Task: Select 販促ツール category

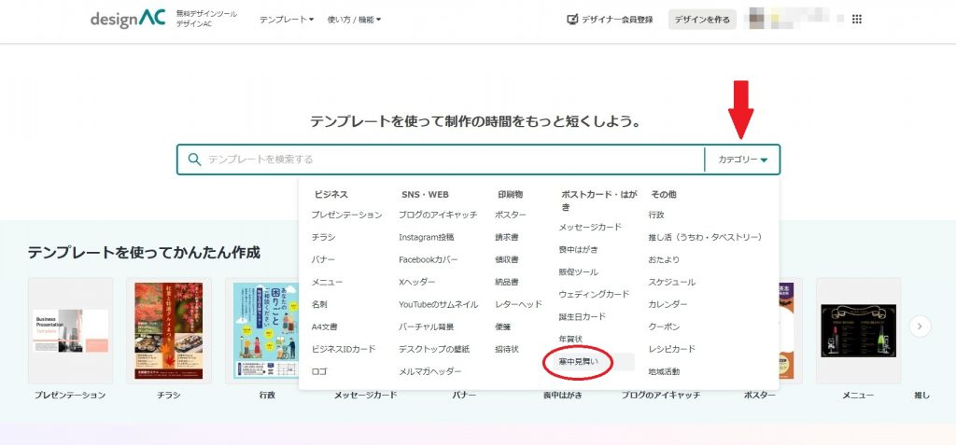Action: 579,271
